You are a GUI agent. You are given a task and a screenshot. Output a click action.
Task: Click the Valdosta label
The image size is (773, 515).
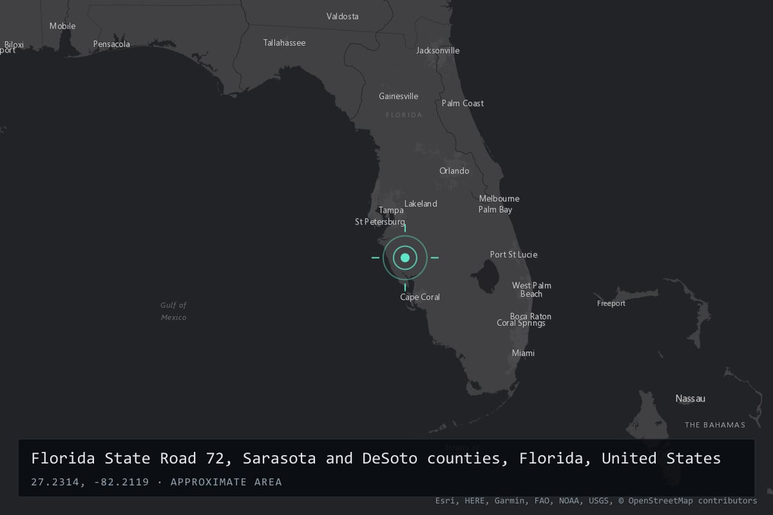[x=343, y=16]
